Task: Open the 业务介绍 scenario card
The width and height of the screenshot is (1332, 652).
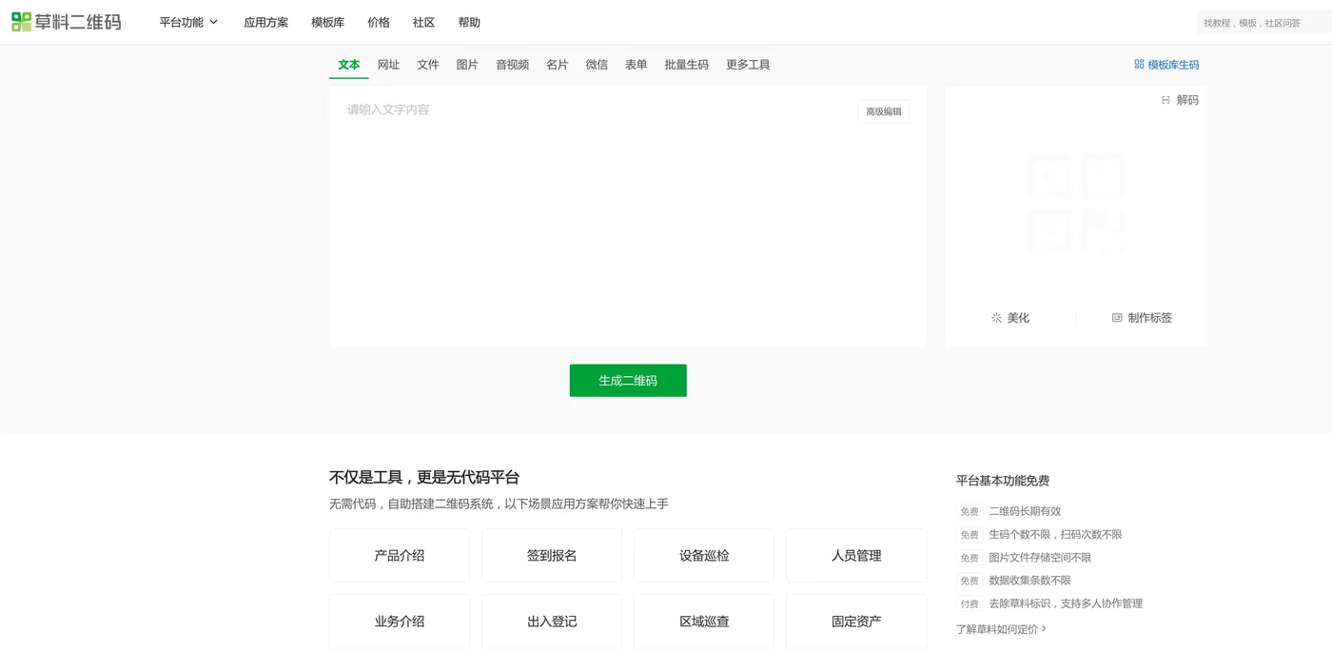Action: coord(400,622)
